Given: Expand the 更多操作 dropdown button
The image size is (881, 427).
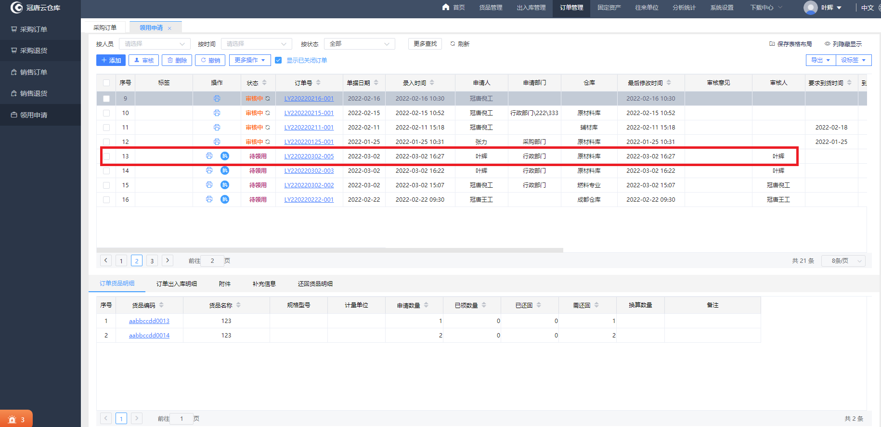Looking at the screenshot, I should 250,60.
